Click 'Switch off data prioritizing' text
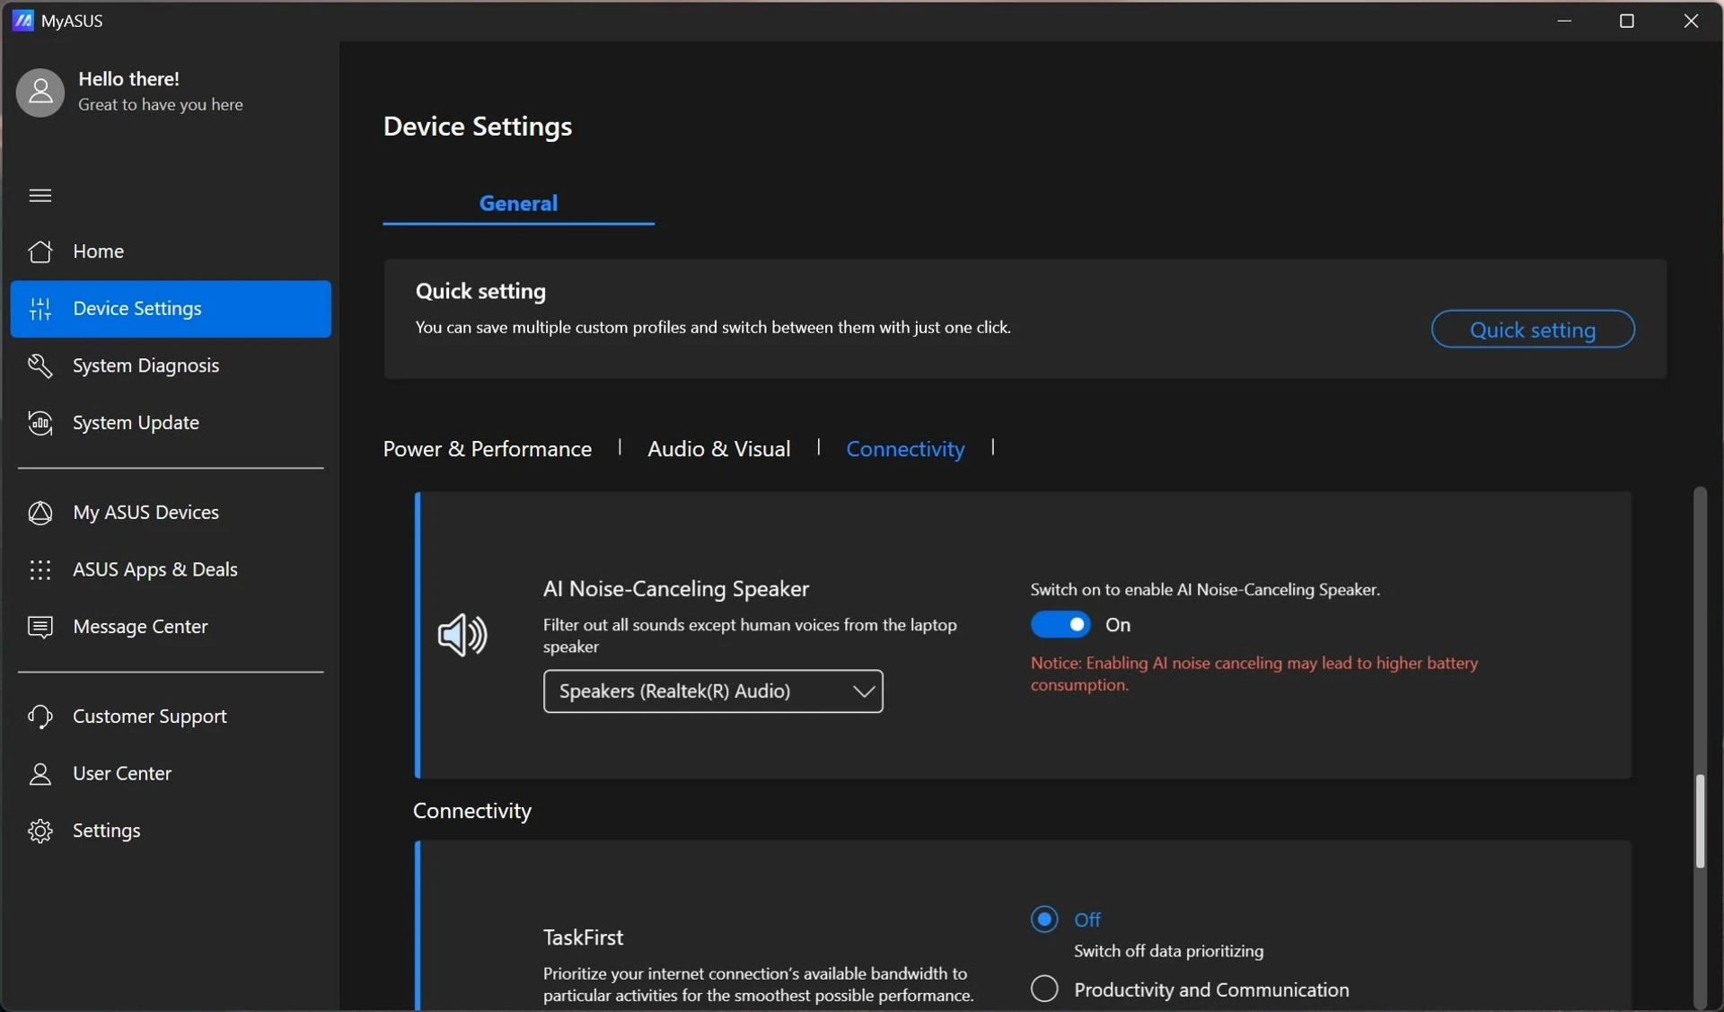Image resolution: width=1724 pixels, height=1012 pixels. 1168,950
